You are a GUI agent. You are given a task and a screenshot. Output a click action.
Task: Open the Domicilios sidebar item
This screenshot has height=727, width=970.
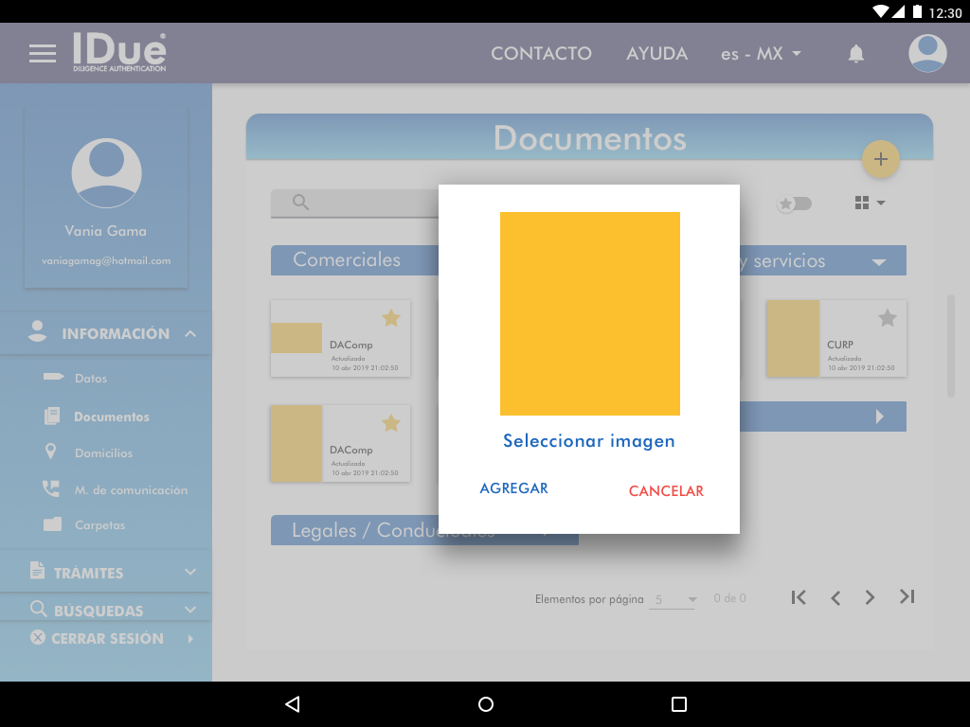[103, 453]
